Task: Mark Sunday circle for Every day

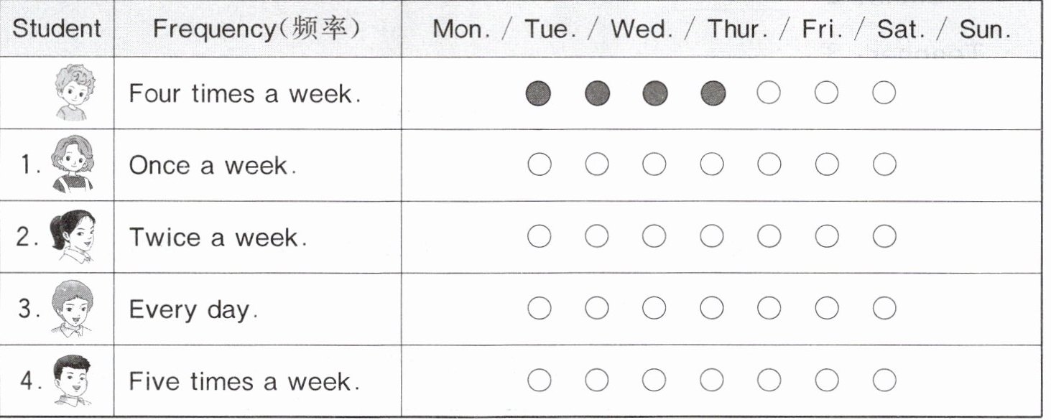Action: pos(884,309)
